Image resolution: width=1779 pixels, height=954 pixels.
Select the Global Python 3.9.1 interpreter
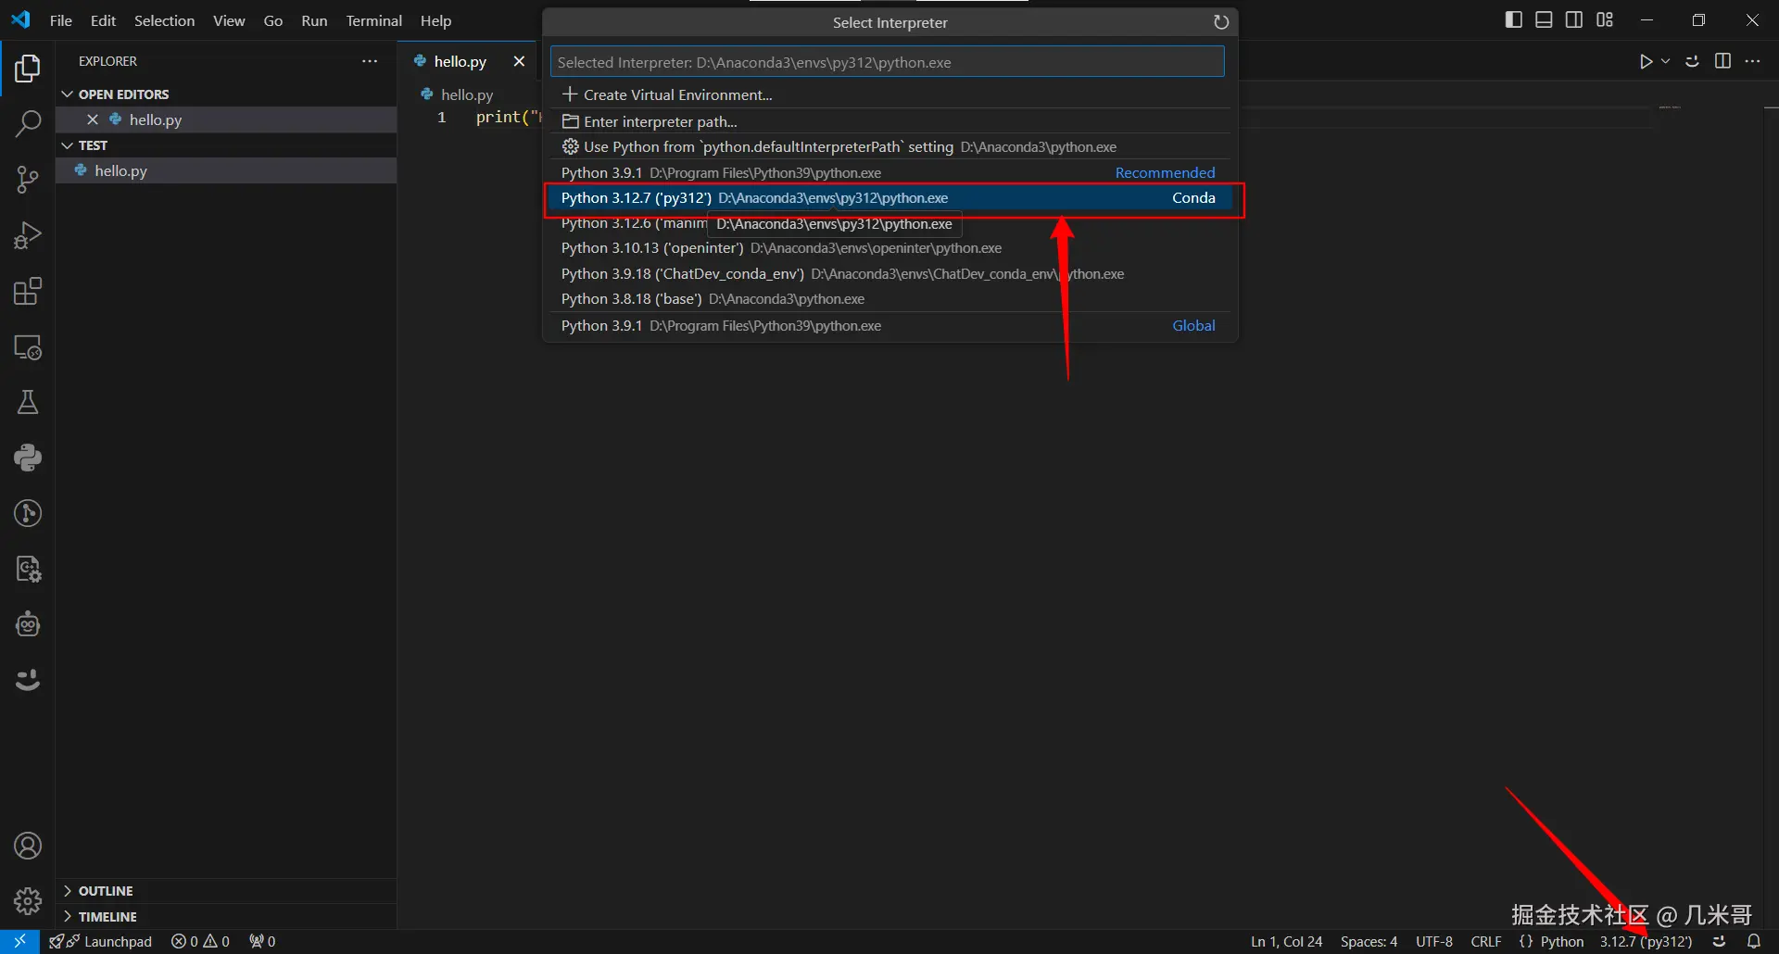pyautogui.click(x=889, y=326)
